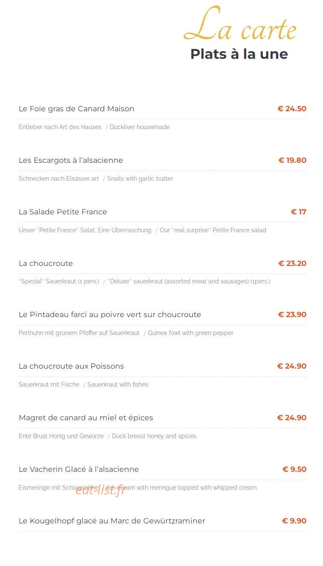Open 'Magret de canard au miel et épices'
323x566 pixels.
[86, 418]
